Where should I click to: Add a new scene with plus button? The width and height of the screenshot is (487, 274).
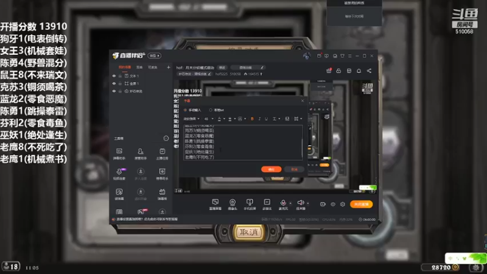click(169, 67)
